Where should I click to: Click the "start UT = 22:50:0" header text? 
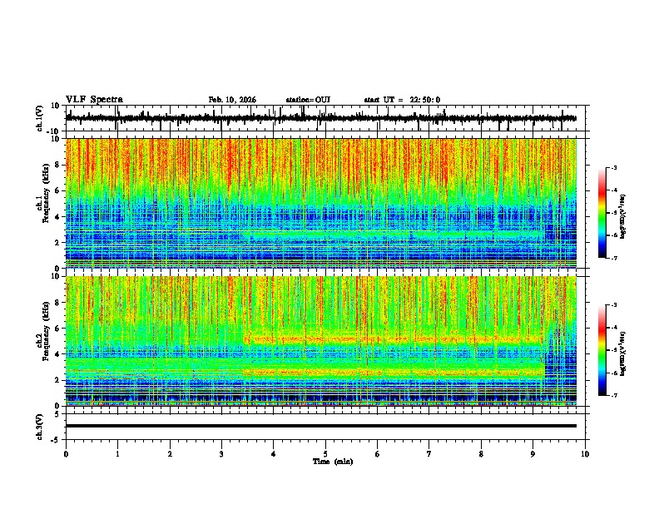click(x=402, y=100)
